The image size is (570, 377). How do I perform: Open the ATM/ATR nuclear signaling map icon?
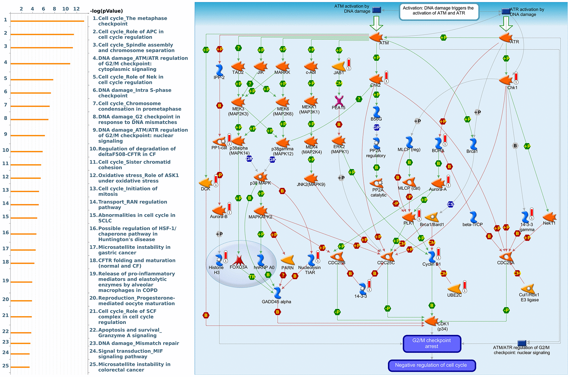pos(522,343)
